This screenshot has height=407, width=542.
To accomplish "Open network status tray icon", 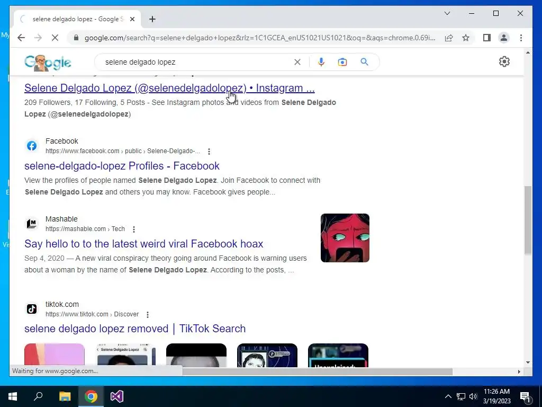I will pos(461,396).
